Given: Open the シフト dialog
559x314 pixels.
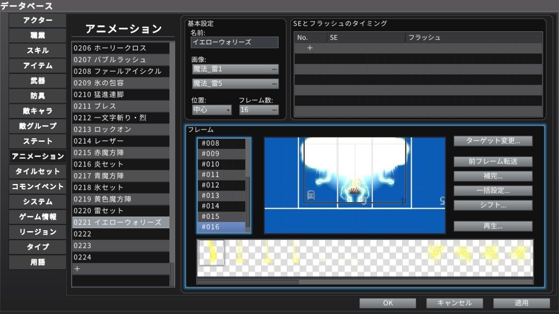Looking at the screenshot, I should (x=493, y=205).
